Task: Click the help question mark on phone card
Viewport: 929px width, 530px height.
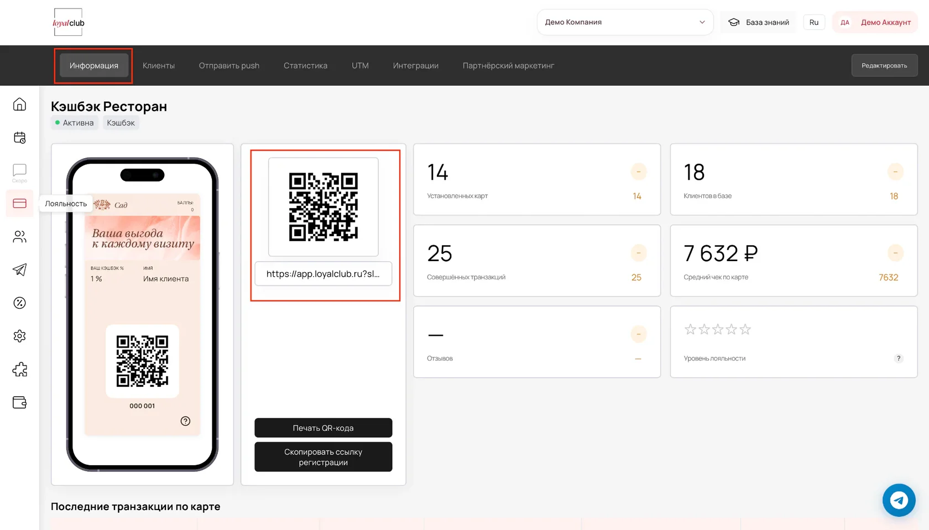Action: pos(185,421)
